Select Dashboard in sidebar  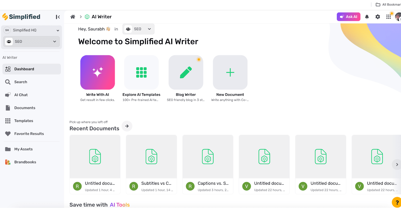point(32,69)
